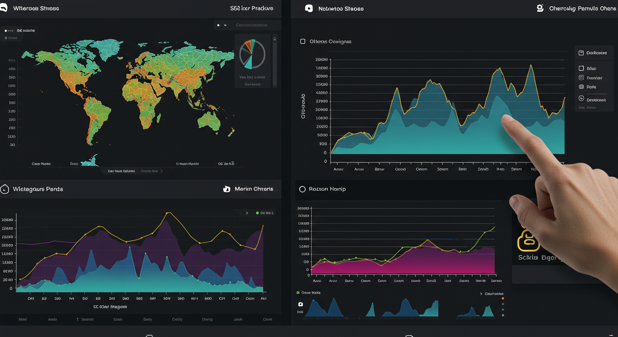Image resolution: width=618 pixels, height=337 pixels.
Task: Toggle the first checkbox in the right legend list
Action: (x=581, y=68)
